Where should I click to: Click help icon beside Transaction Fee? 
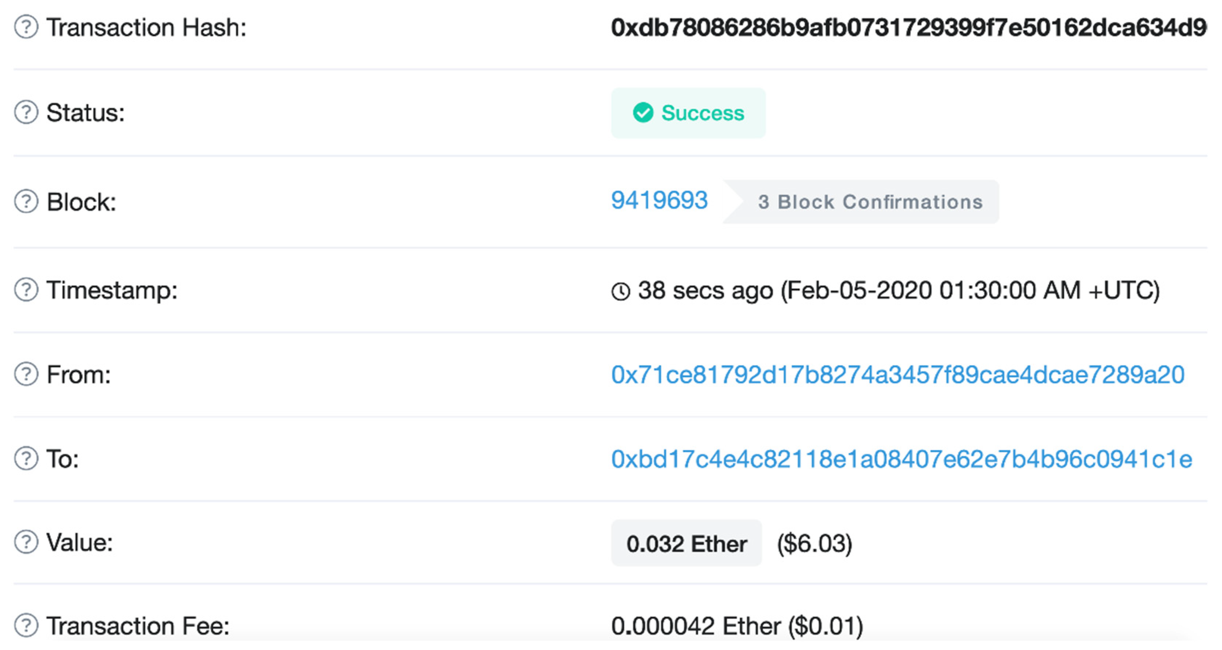26,625
